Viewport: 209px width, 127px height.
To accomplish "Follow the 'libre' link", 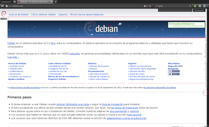I will (x=53, y=43).
